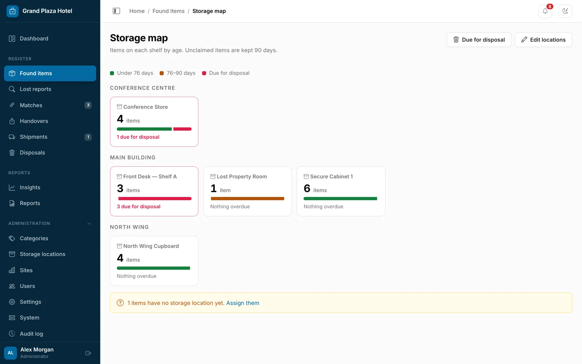Click the Lost reports magnifier icon
Viewport: 582px width, 364px height.
coord(12,89)
